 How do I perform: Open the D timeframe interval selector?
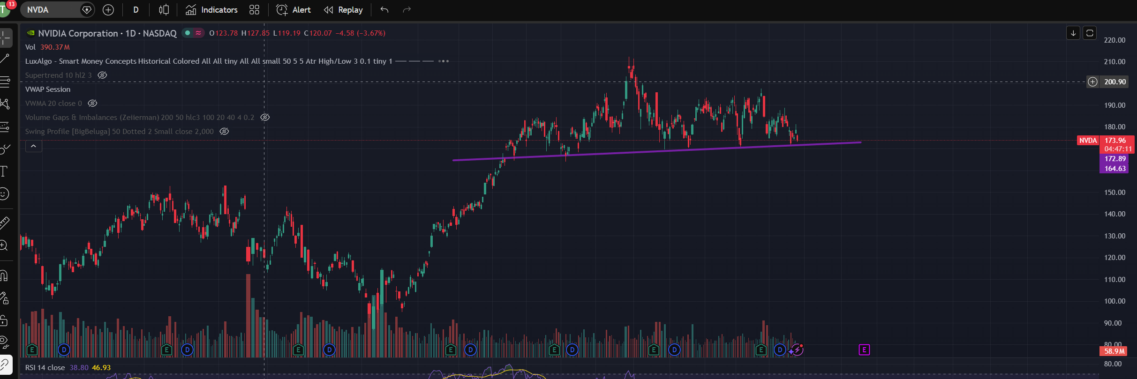(x=136, y=10)
